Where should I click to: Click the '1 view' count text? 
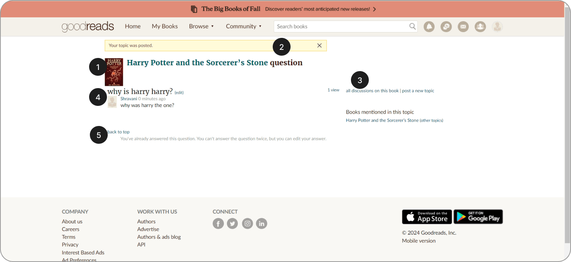click(x=334, y=90)
